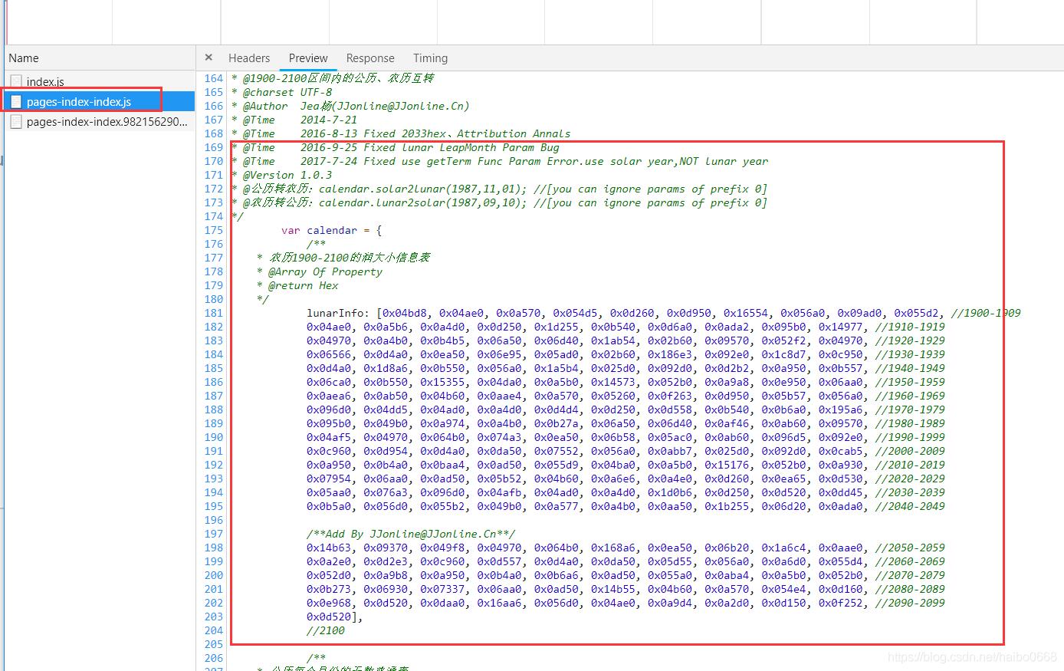Click line number 175 in the gutter
Screen dimensions: 1064x671
214,230
